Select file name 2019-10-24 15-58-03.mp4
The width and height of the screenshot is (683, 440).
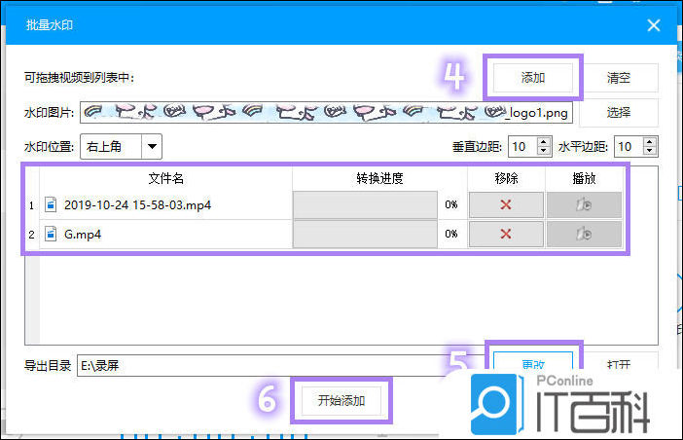coord(137,204)
